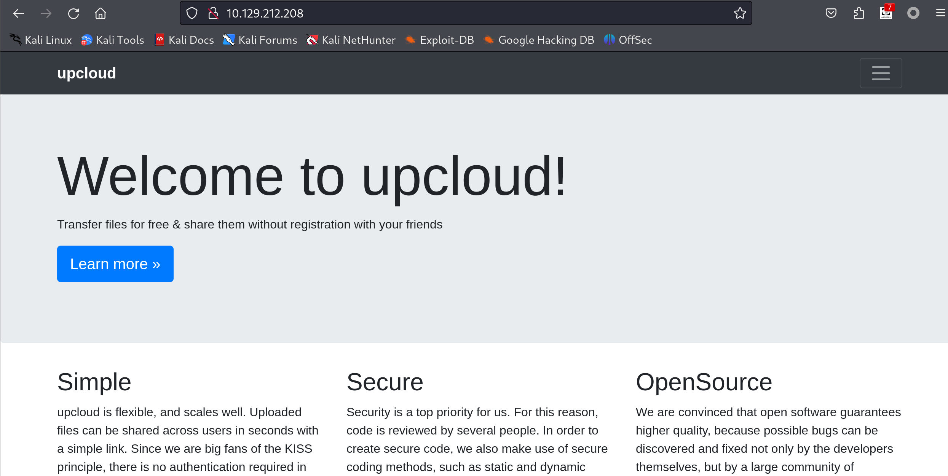The image size is (948, 476).
Task: Reload the current page
Action: pos(73,14)
